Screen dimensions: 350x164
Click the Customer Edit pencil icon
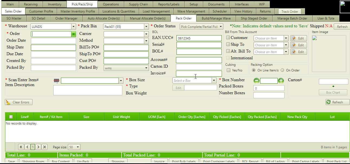(x=294, y=38)
